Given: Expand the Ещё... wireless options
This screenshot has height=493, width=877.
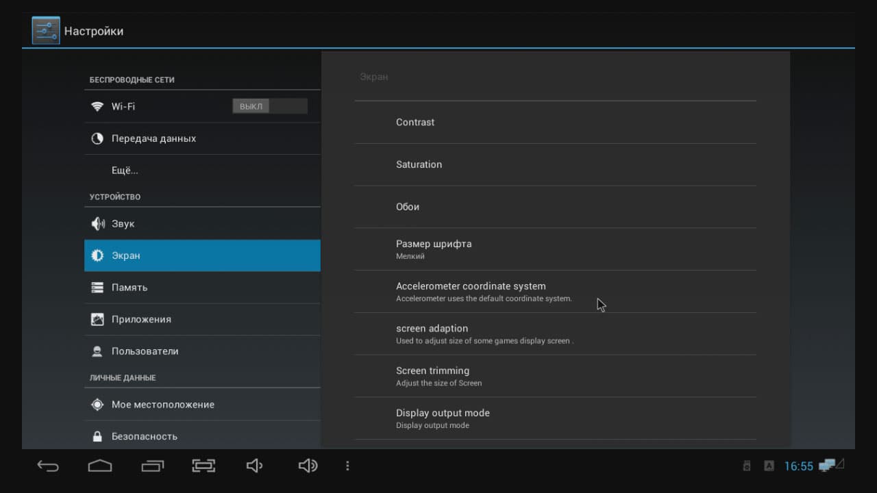Looking at the screenshot, I should pos(202,170).
